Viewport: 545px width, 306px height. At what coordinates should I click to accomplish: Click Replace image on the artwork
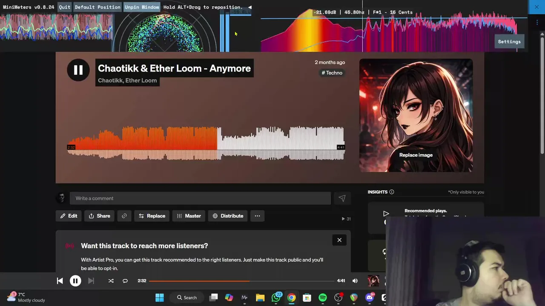tap(416, 155)
